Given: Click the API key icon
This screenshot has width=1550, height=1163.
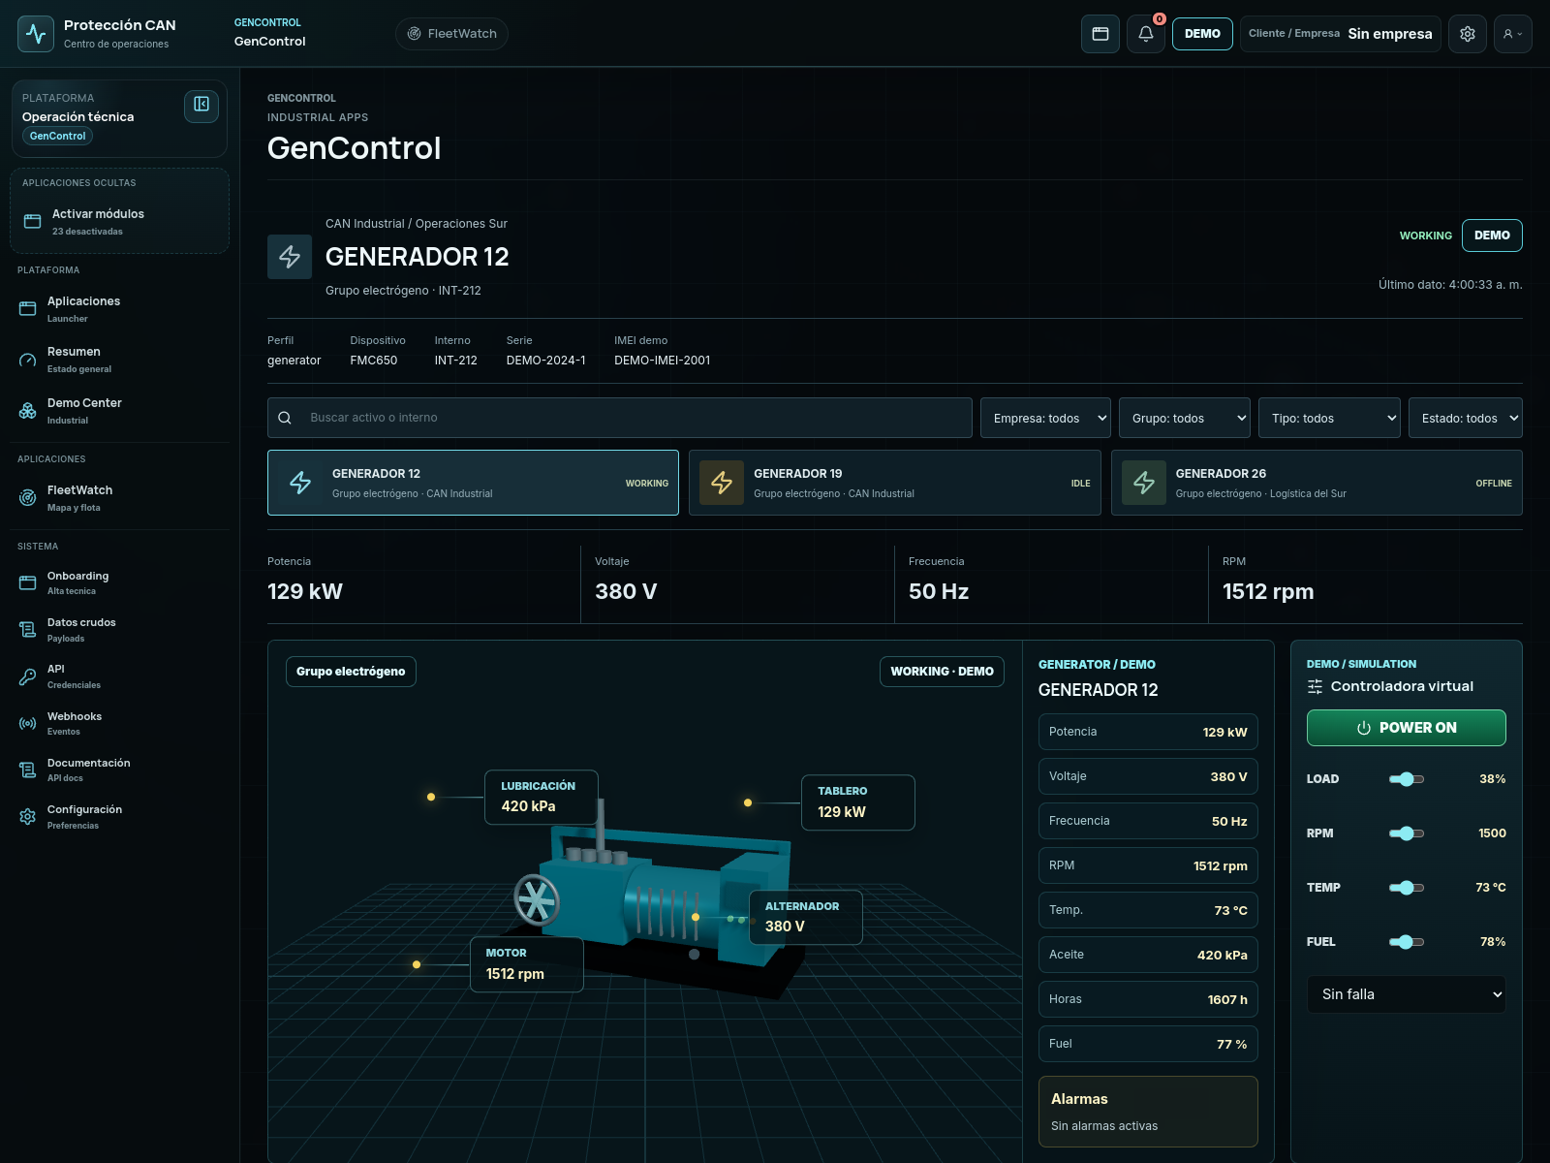Looking at the screenshot, I should tap(28, 676).
